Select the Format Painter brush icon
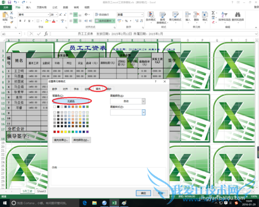The height and width of the screenshot is (207, 259). point(11,22)
